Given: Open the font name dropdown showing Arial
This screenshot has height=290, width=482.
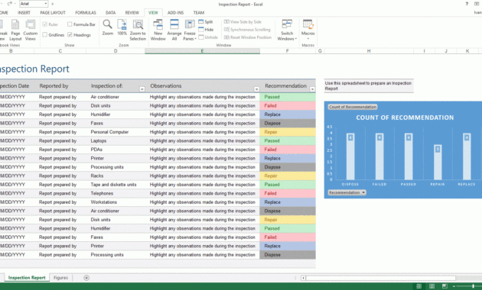Looking at the screenshot, I should [45, 4].
